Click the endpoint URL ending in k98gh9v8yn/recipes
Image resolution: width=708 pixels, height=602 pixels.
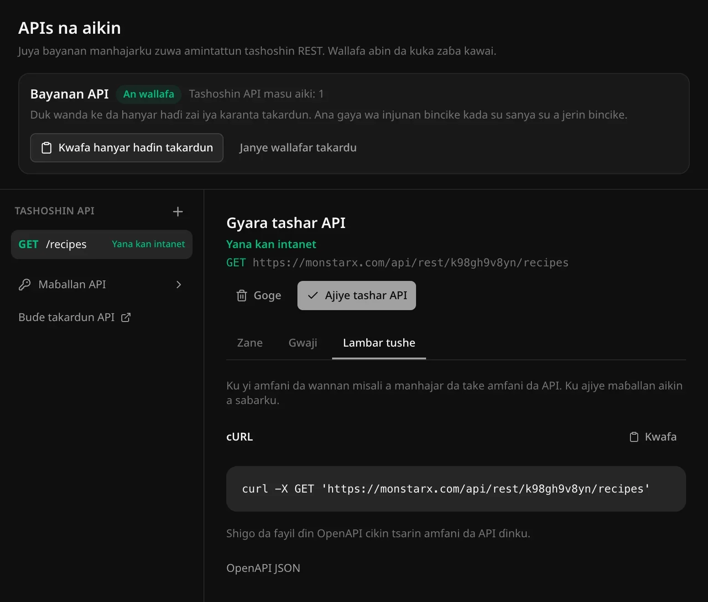(x=411, y=263)
